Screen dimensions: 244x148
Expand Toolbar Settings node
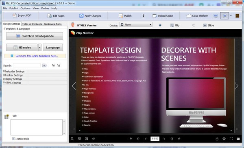4,75
